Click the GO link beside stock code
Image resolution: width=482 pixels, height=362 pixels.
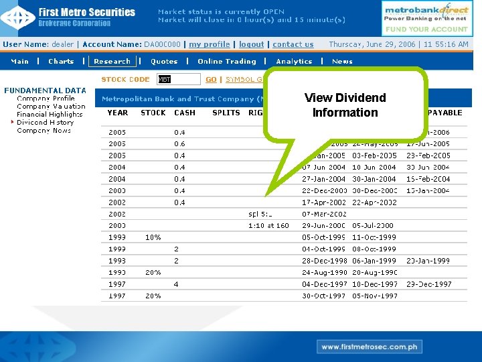tap(211, 79)
